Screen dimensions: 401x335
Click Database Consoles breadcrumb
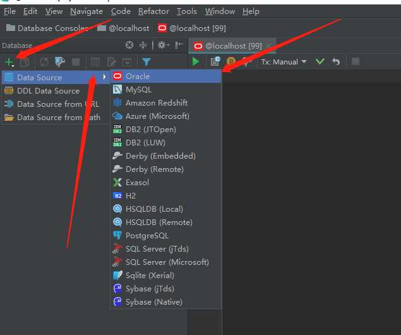(47, 28)
